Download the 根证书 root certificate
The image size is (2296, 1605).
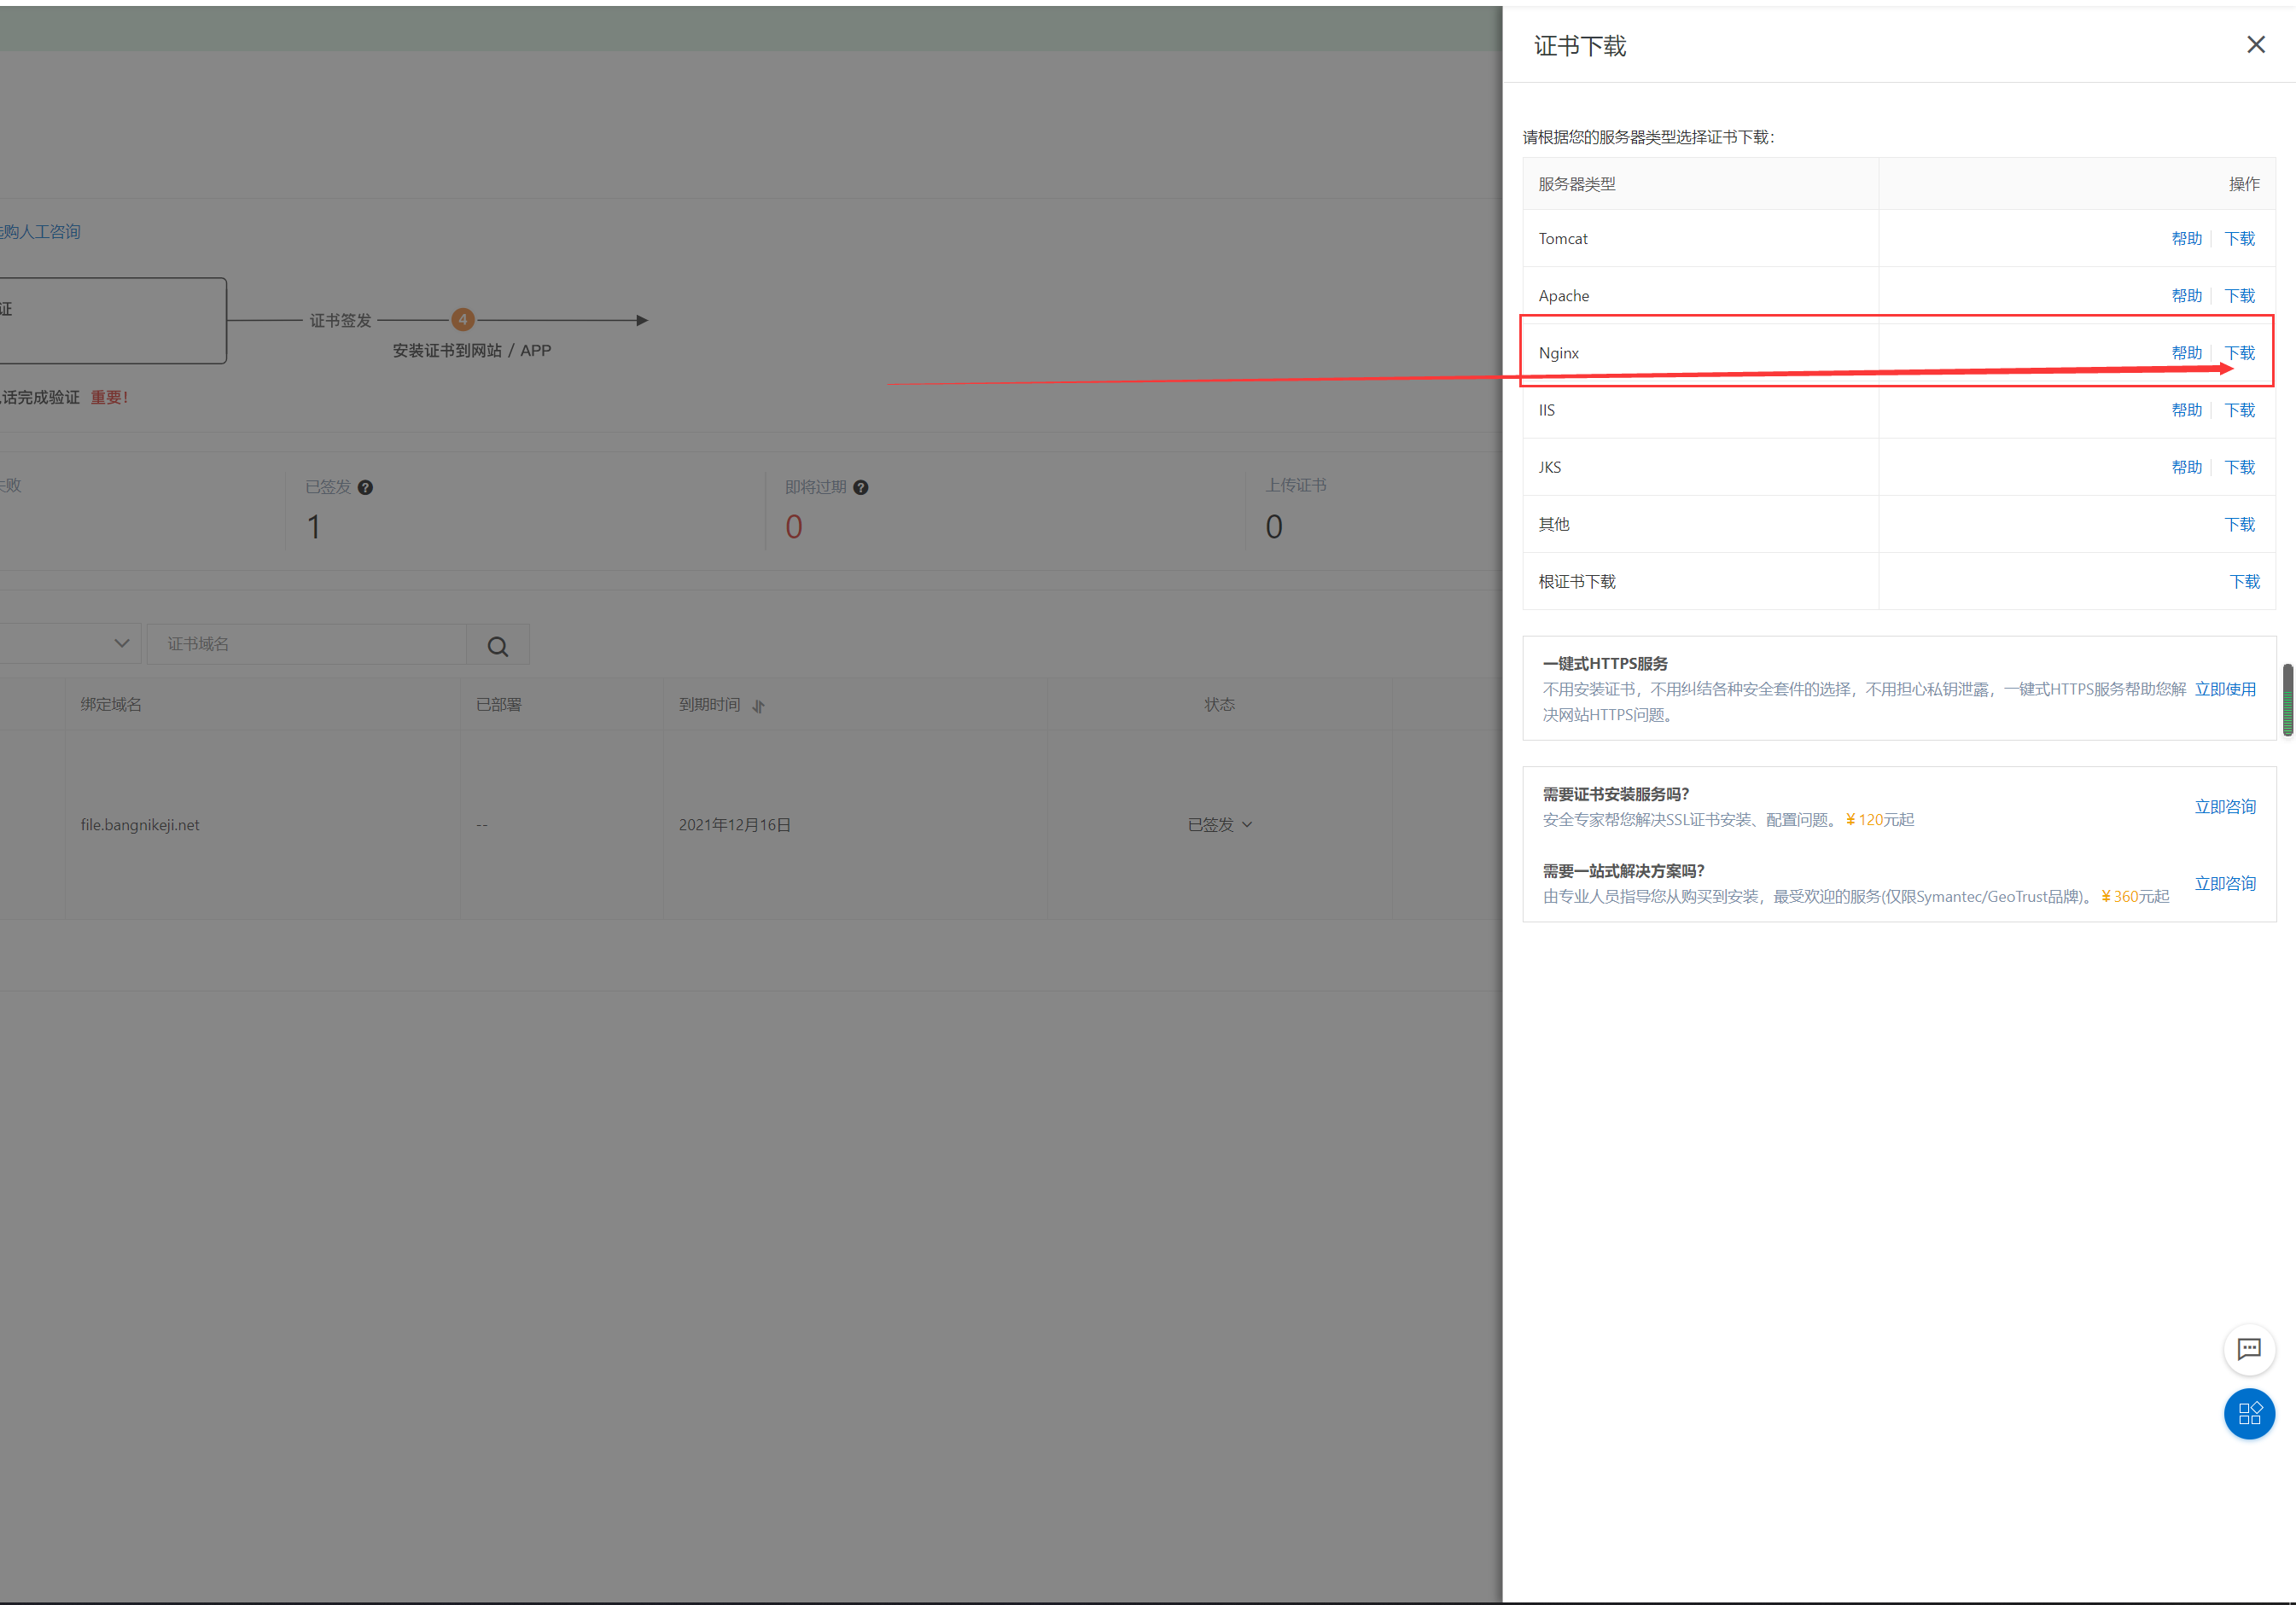tap(2244, 582)
